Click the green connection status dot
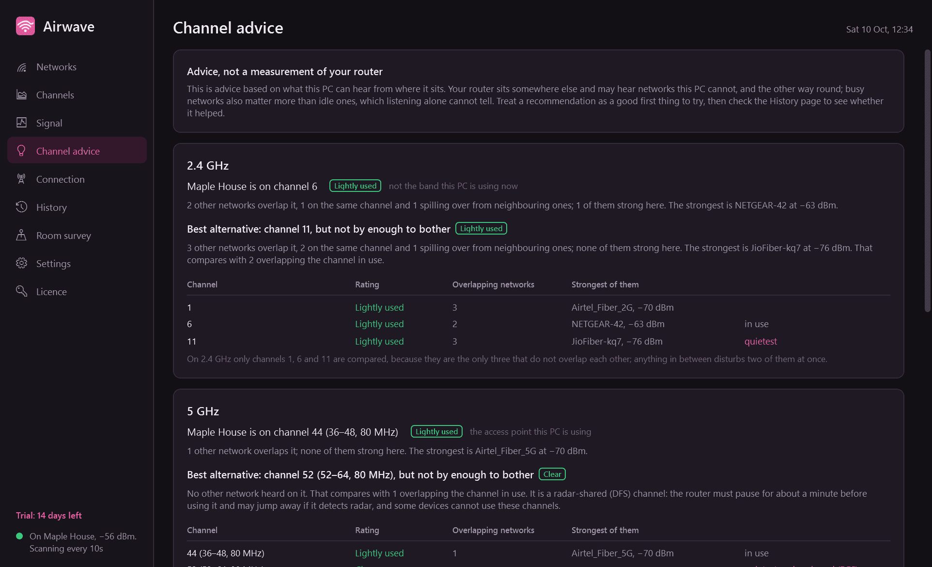The width and height of the screenshot is (932, 567). coord(19,536)
